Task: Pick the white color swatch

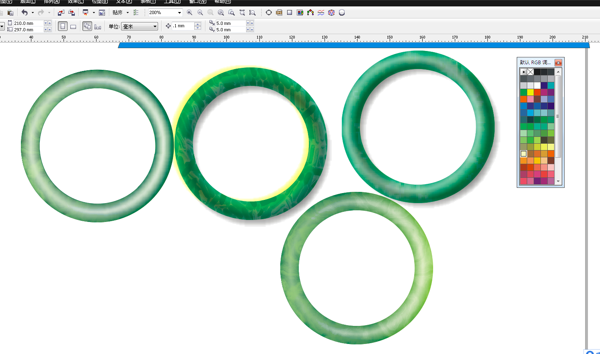Action: (x=537, y=85)
